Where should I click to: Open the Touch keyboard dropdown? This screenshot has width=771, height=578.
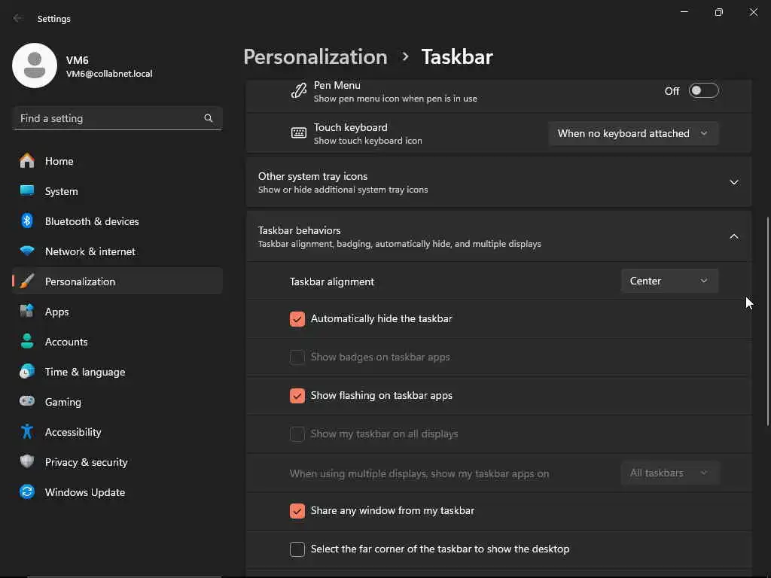click(x=632, y=133)
